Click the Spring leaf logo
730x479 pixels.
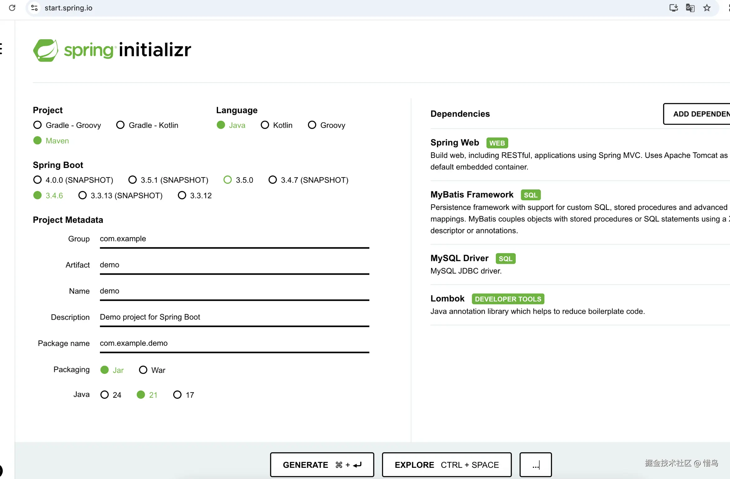(x=46, y=50)
